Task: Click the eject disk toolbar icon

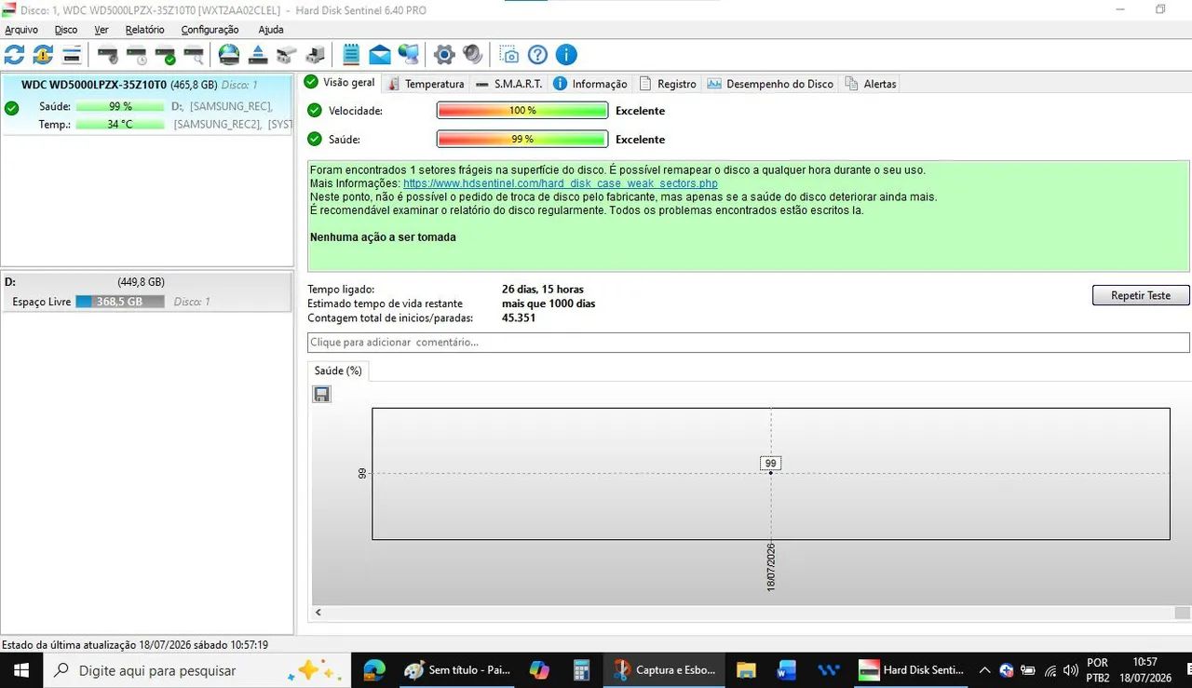Action: coord(258,55)
